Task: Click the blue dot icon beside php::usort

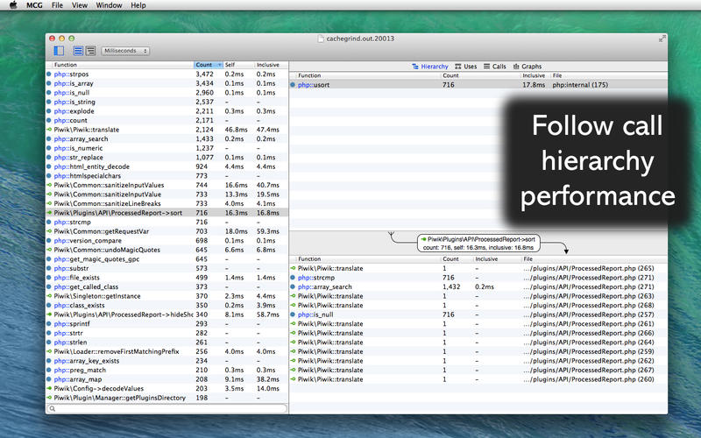Action: click(x=293, y=85)
